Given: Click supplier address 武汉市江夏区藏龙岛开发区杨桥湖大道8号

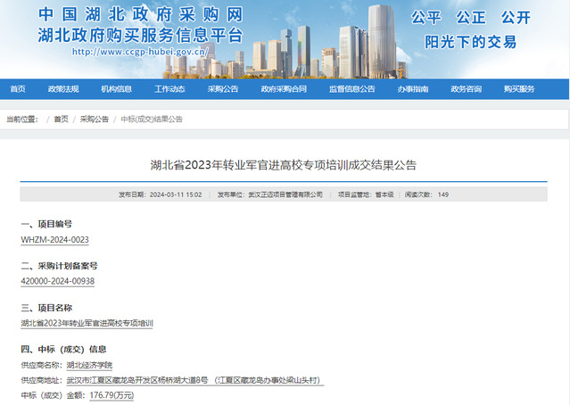Looking at the screenshot, I should click(x=137, y=380).
